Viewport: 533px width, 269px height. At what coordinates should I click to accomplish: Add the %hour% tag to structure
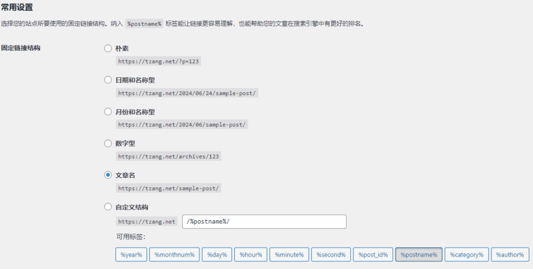250,254
